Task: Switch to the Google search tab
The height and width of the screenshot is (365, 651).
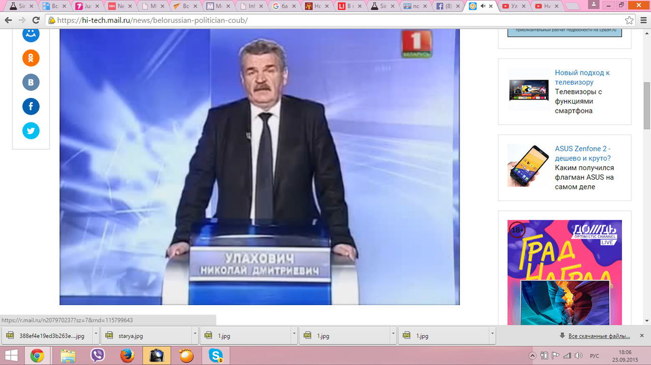Action: (284, 6)
